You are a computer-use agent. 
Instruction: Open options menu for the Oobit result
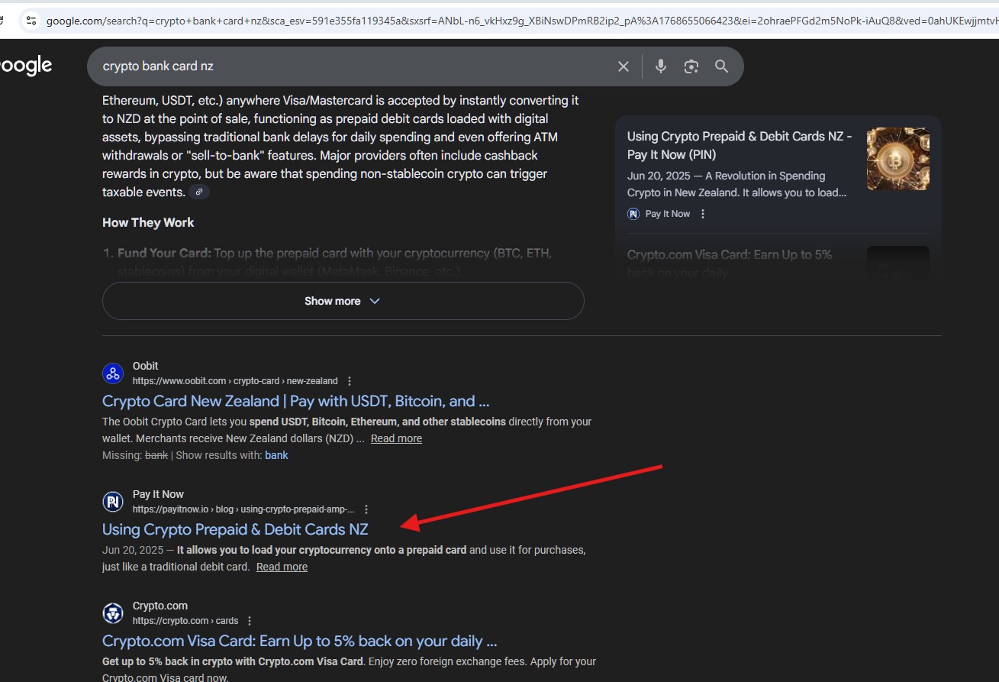(x=350, y=381)
